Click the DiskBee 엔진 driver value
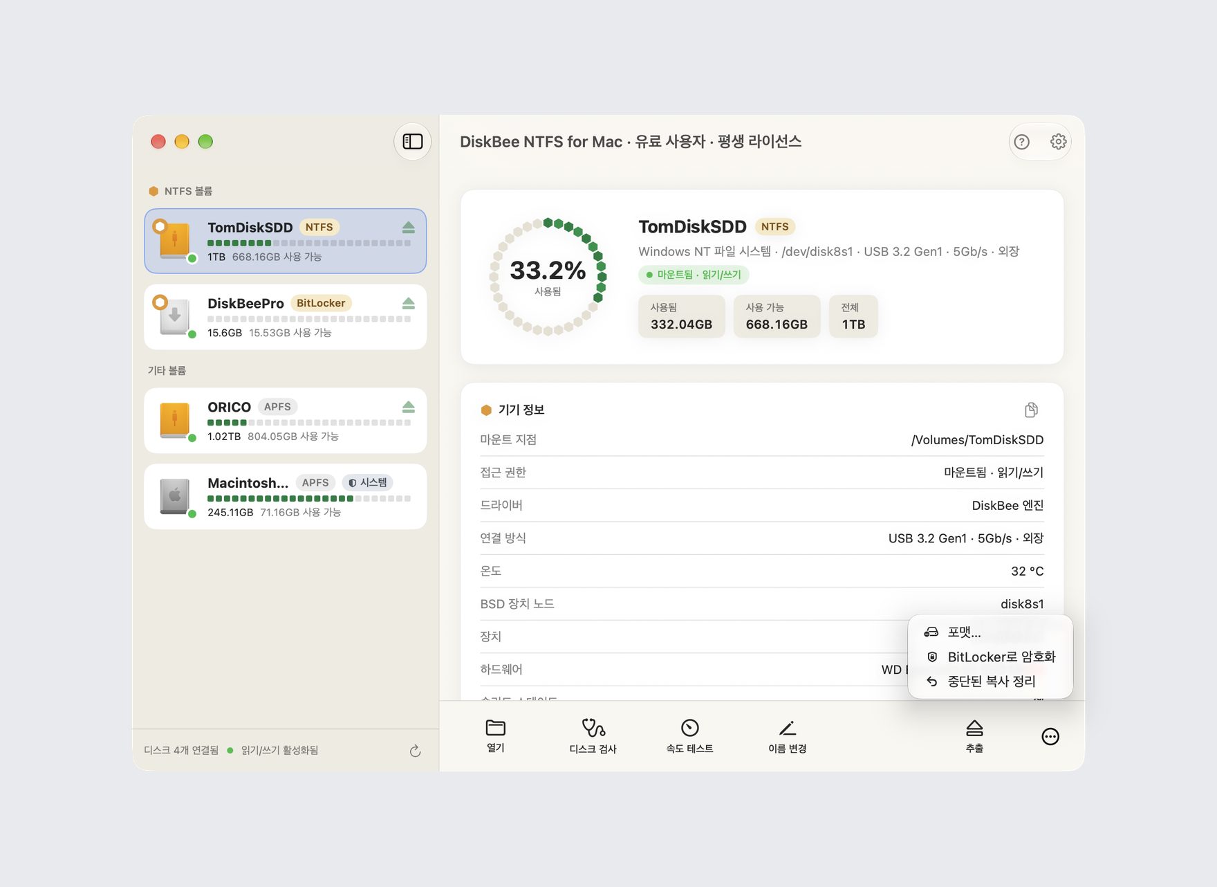 coord(1007,506)
